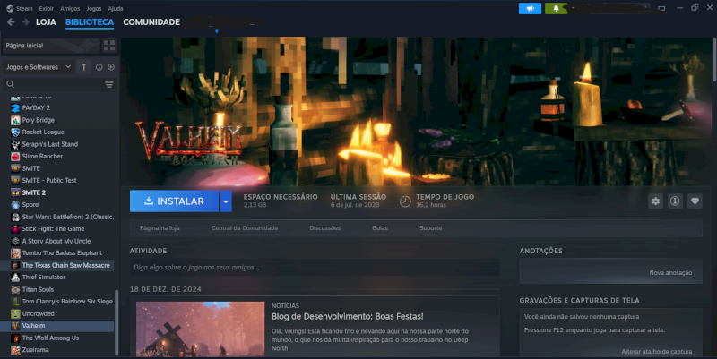Click the Zueirama game icon
This screenshot has width=717, height=359.
15,350
